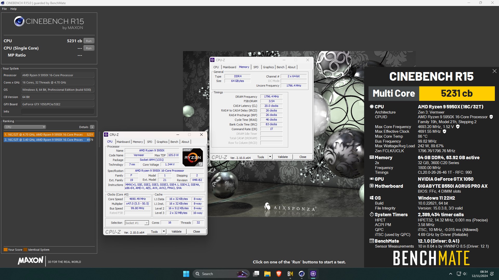This screenshot has width=499, height=280.
Task: Open About tab in front CPU-Z window
Action: (x=185, y=142)
